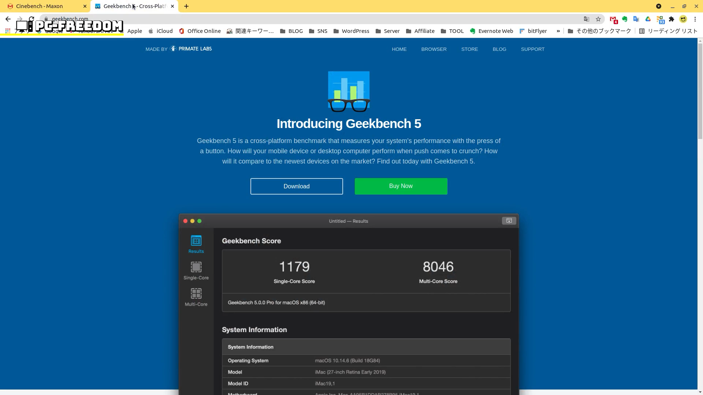Open the BLOG bookmarks folder
This screenshot has width=703, height=395.
click(x=291, y=31)
